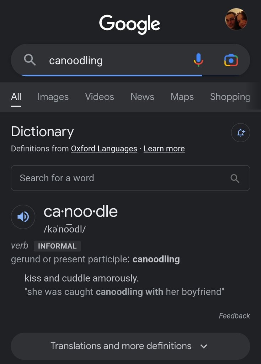Expand Translations and more definitions

(121, 346)
